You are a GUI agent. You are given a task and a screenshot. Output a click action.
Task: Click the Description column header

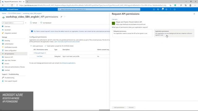coord(66,50)
